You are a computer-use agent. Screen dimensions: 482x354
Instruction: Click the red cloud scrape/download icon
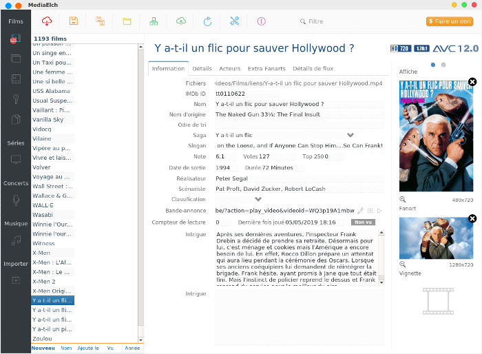[x=47, y=21]
